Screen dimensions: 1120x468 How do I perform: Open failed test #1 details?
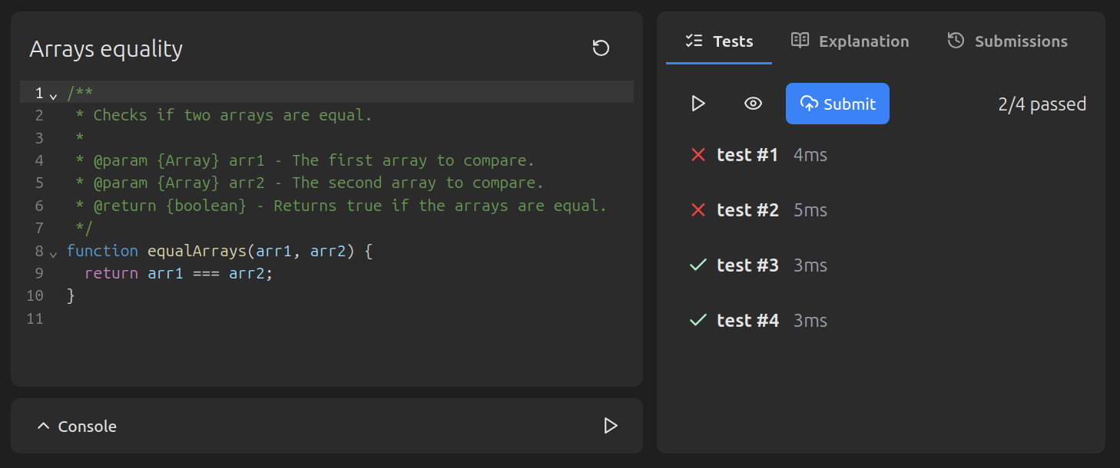pos(747,155)
